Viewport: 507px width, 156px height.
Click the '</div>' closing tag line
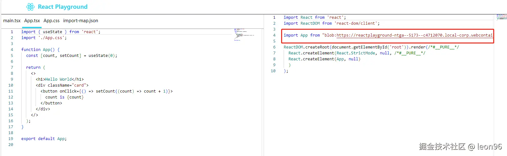tap(43, 109)
